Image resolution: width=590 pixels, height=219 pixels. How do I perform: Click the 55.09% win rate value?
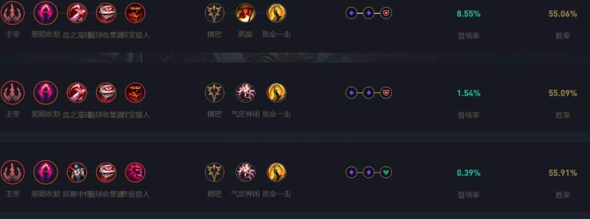563,93
